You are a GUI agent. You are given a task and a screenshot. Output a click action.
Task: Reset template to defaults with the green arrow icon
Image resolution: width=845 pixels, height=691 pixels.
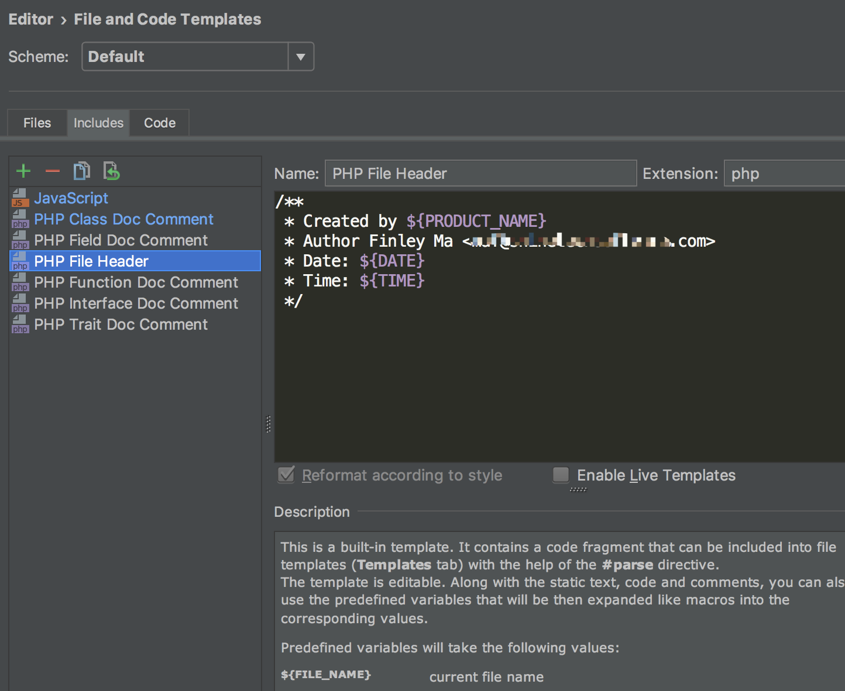(111, 171)
